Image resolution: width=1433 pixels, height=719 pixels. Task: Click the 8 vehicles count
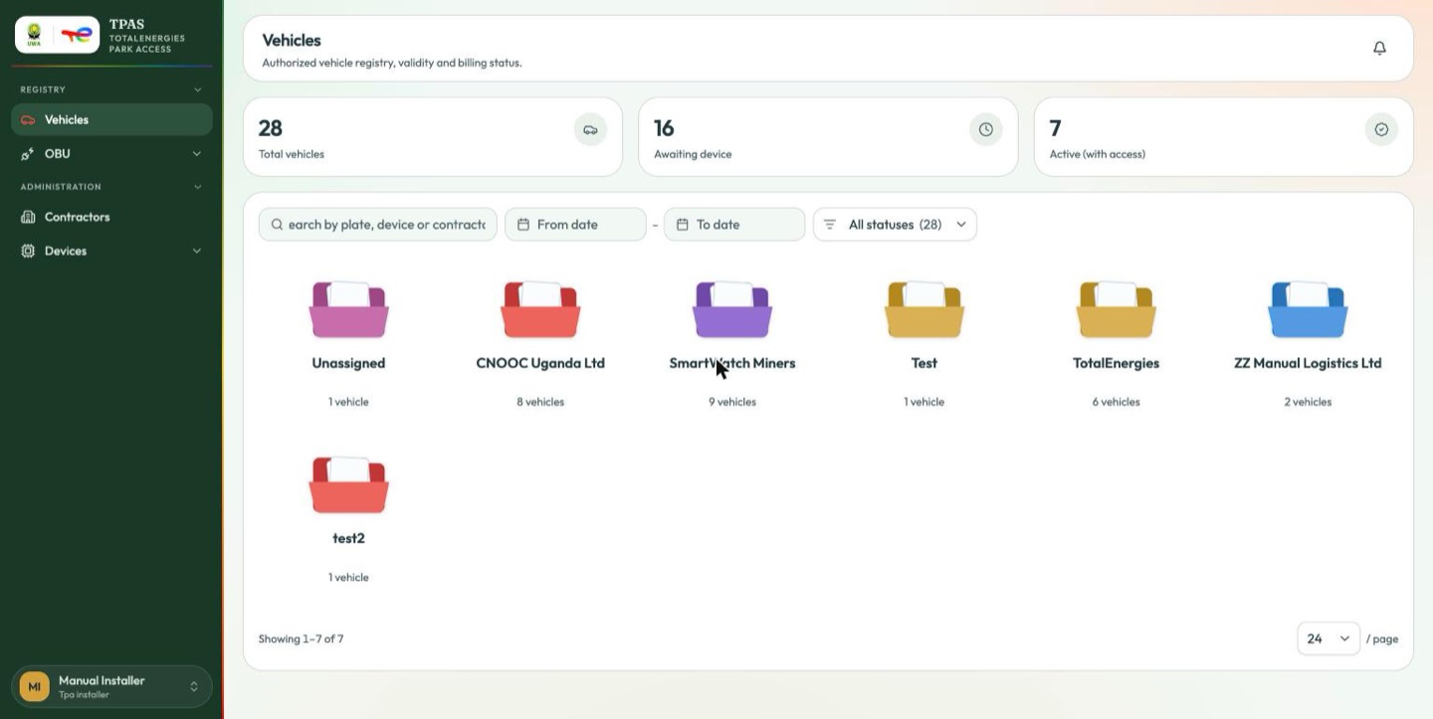540,402
